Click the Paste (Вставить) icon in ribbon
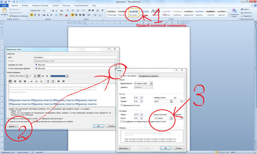This screenshot has width=257, height=154. [4, 11]
